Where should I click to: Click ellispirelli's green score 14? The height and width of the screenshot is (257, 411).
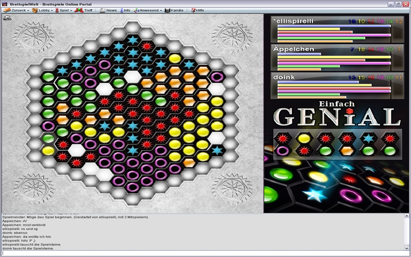click(x=389, y=21)
